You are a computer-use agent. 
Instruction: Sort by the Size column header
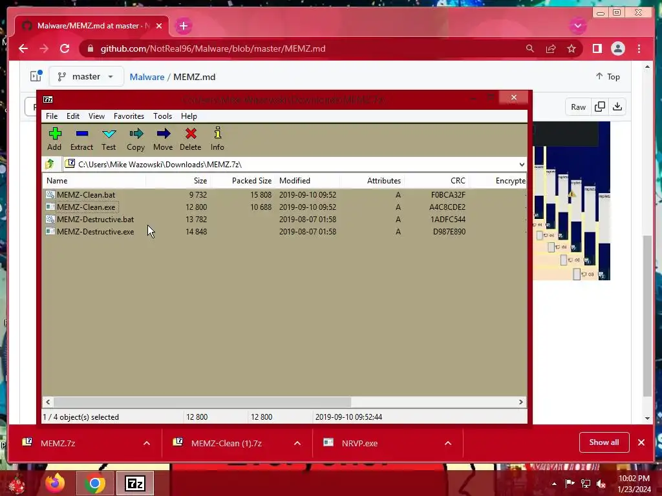(178, 181)
